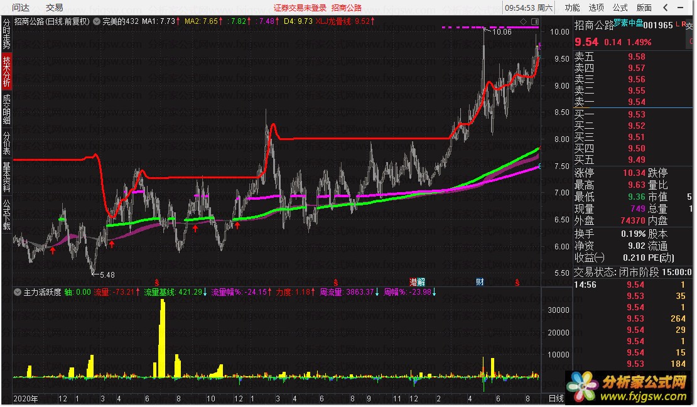Click the back arrow in the title bar
The image size is (697, 407).
(666, 8)
